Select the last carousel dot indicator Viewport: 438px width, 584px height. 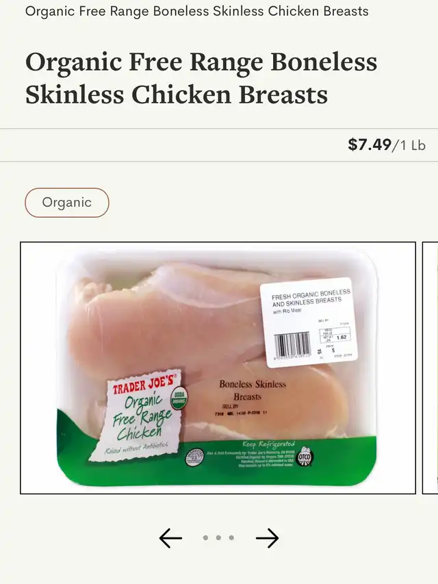tap(231, 538)
